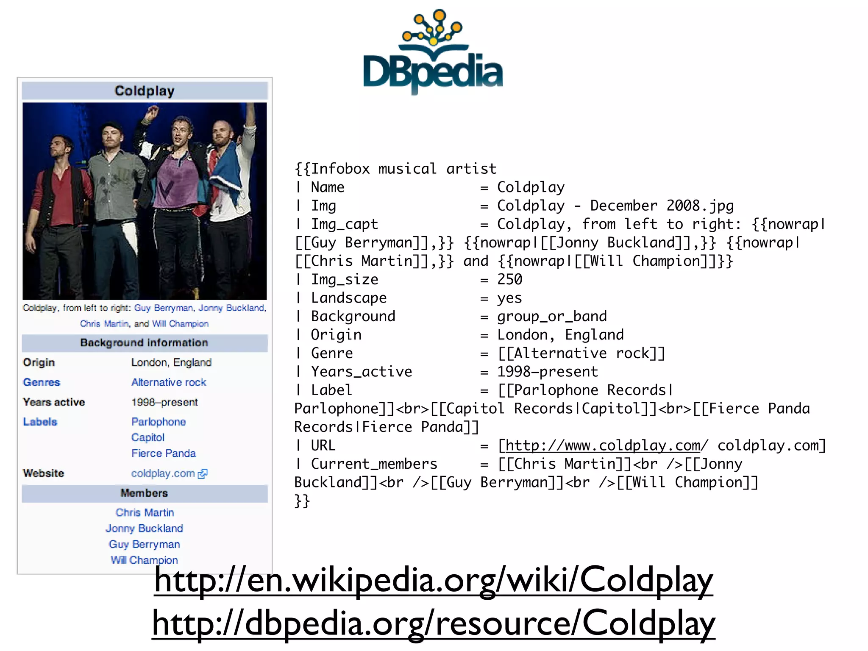This screenshot has width=868, height=651.
Task: Click the Origin = London, England wikitext line
Action: (459, 335)
